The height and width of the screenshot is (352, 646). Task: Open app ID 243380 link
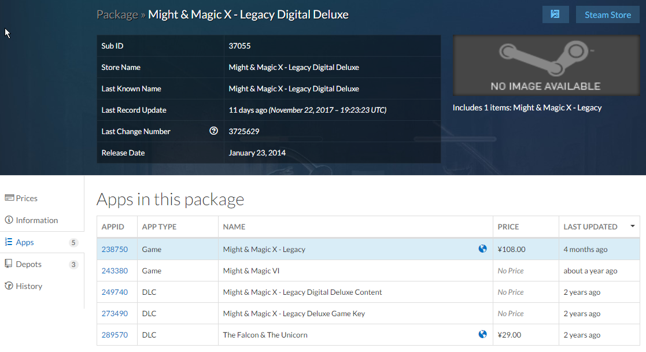(x=115, y=271)
